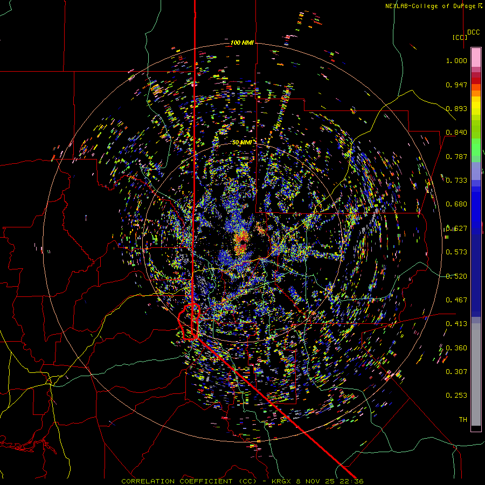Click the NEXLAB-College of DuPage label

click(433, 6)
